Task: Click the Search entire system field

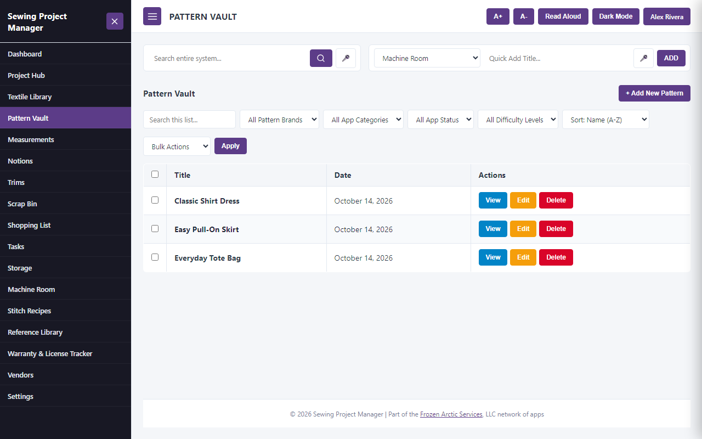Action: click(228, 58)
